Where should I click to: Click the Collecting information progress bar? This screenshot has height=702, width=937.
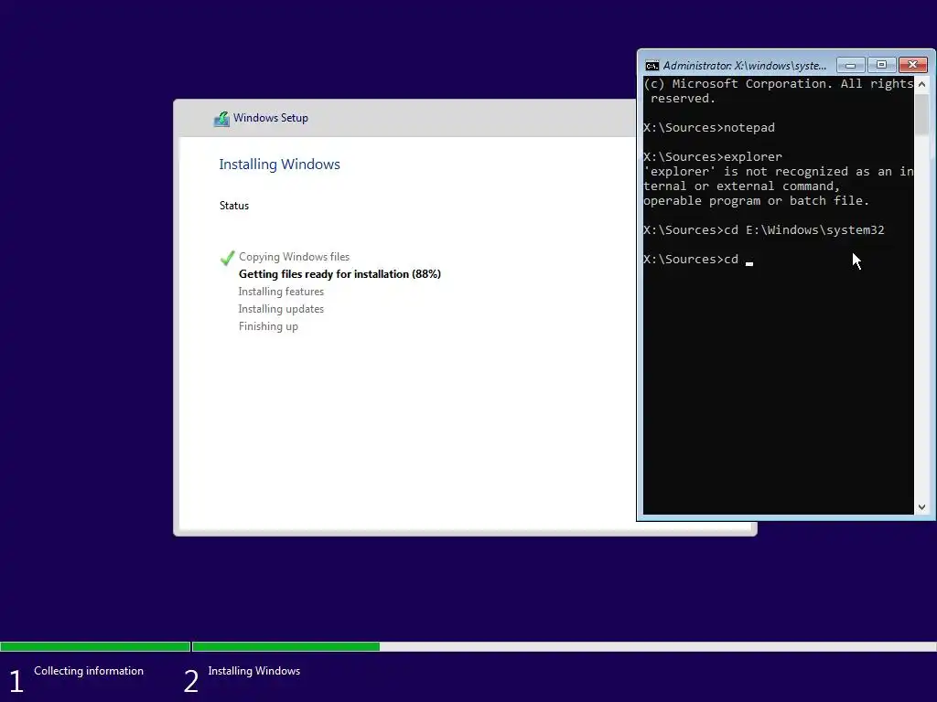[95, 646]
